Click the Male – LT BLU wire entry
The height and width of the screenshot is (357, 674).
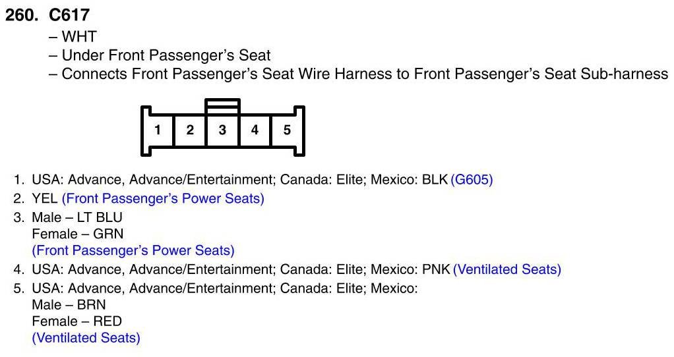(x=77, y=217)
